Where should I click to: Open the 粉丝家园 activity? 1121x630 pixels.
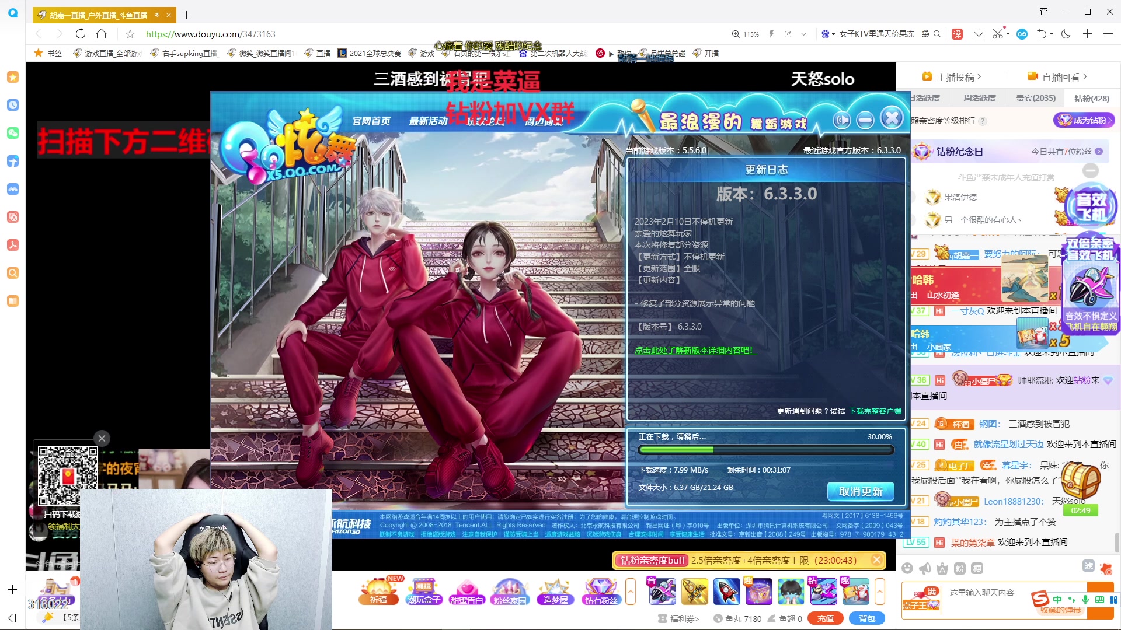pyautogui.click(x=510, y=591)
